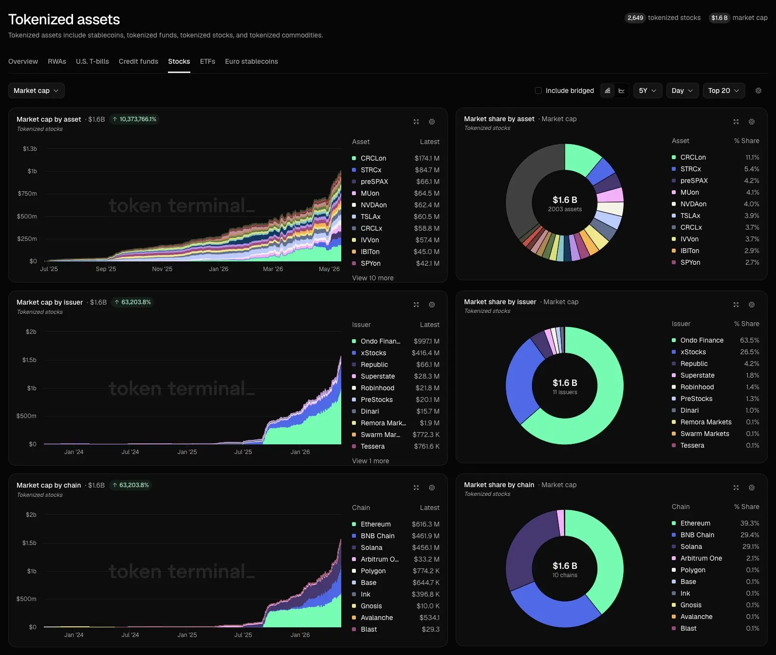Click the 63,203.8% badge on issuer chart
The image size is (776, 655).
tap(132, 302)
